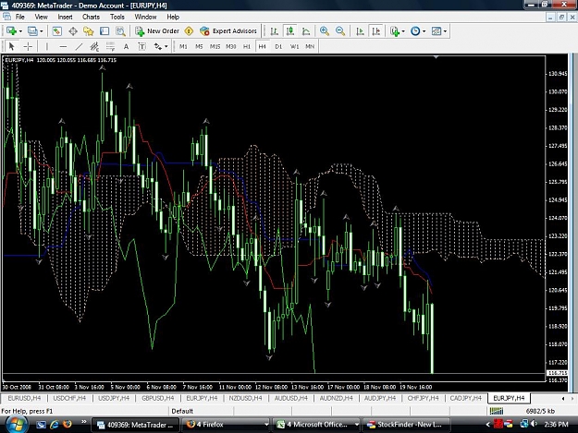
Task: Expand the New Chart dropdown arrow
Action: pyautogui.click(x=20, y=31)
